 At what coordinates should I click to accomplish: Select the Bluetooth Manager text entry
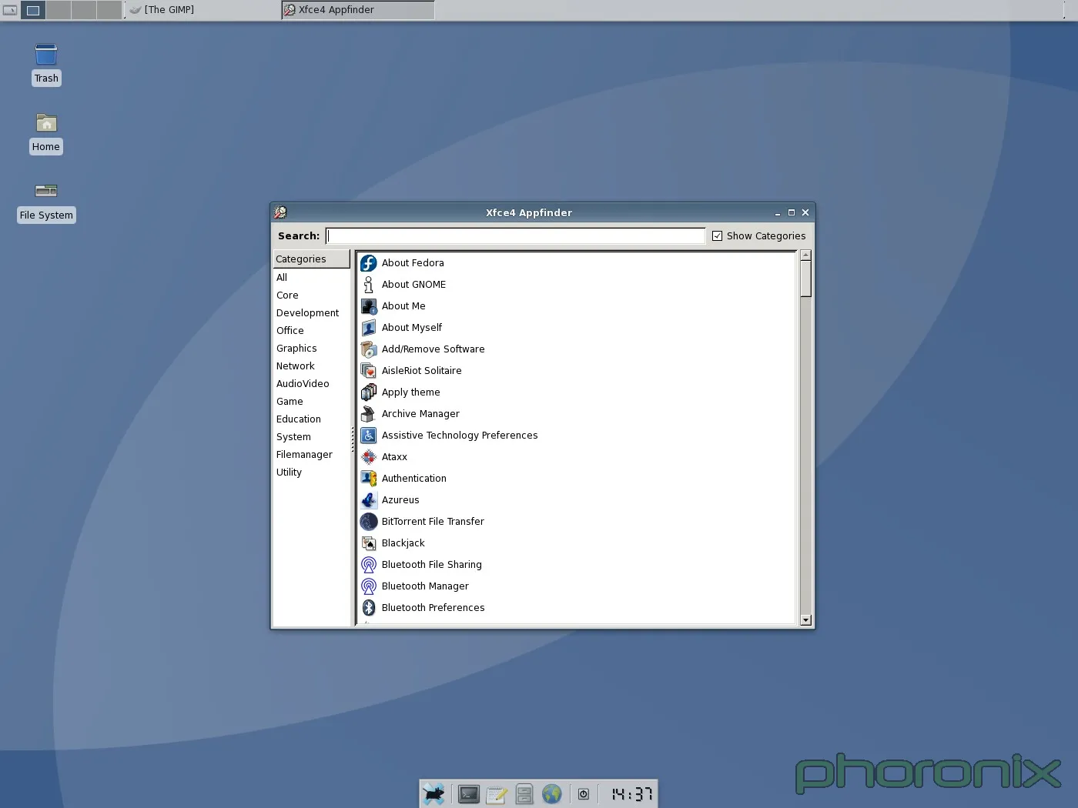pyautogui.click(x=425, y=586)
